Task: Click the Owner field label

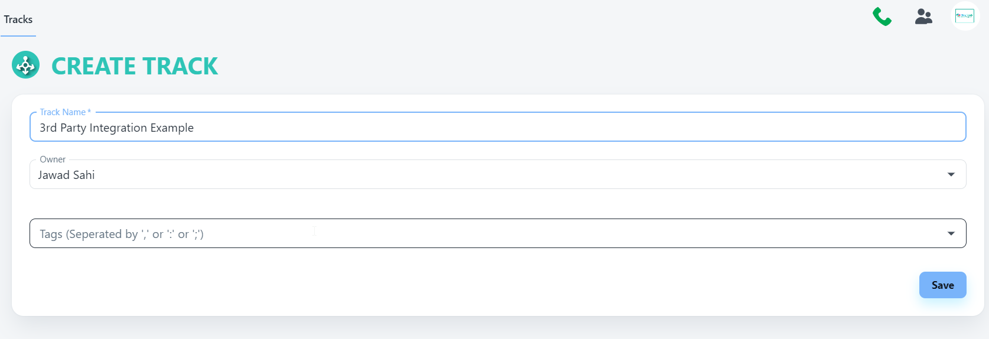Action: point(53,159)
